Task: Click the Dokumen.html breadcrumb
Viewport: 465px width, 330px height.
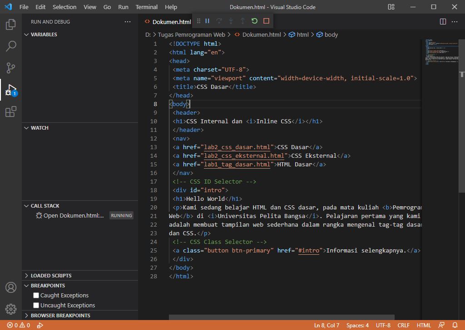Action: pos(257,34)
